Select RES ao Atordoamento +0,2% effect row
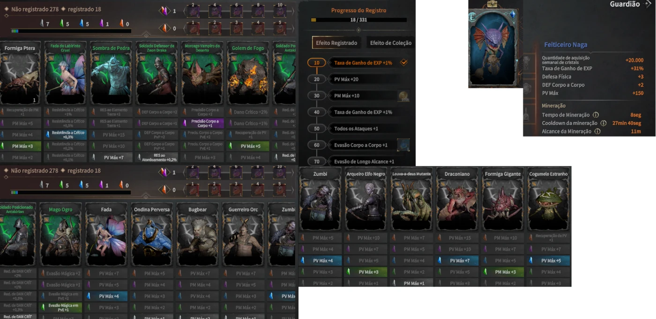The image size is (656, 319). (157, 158)
